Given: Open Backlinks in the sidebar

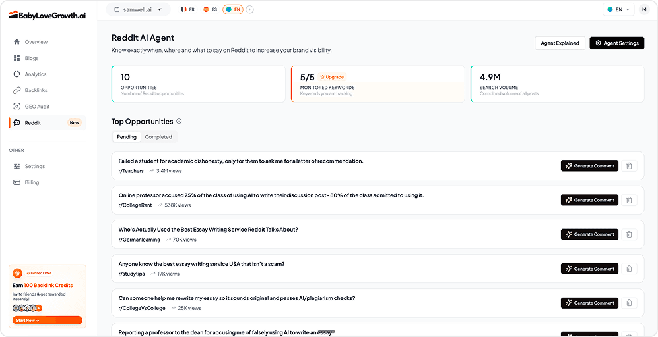Looking at the screenshot, I should pos(36,90).
